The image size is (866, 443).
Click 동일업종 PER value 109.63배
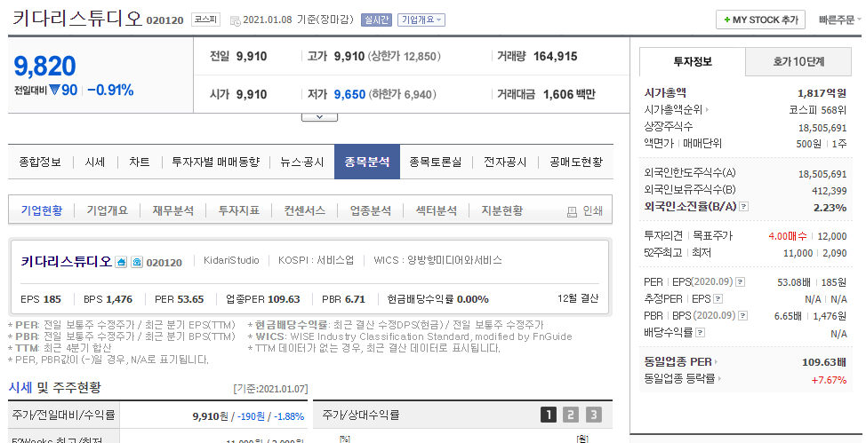point(824,362)
